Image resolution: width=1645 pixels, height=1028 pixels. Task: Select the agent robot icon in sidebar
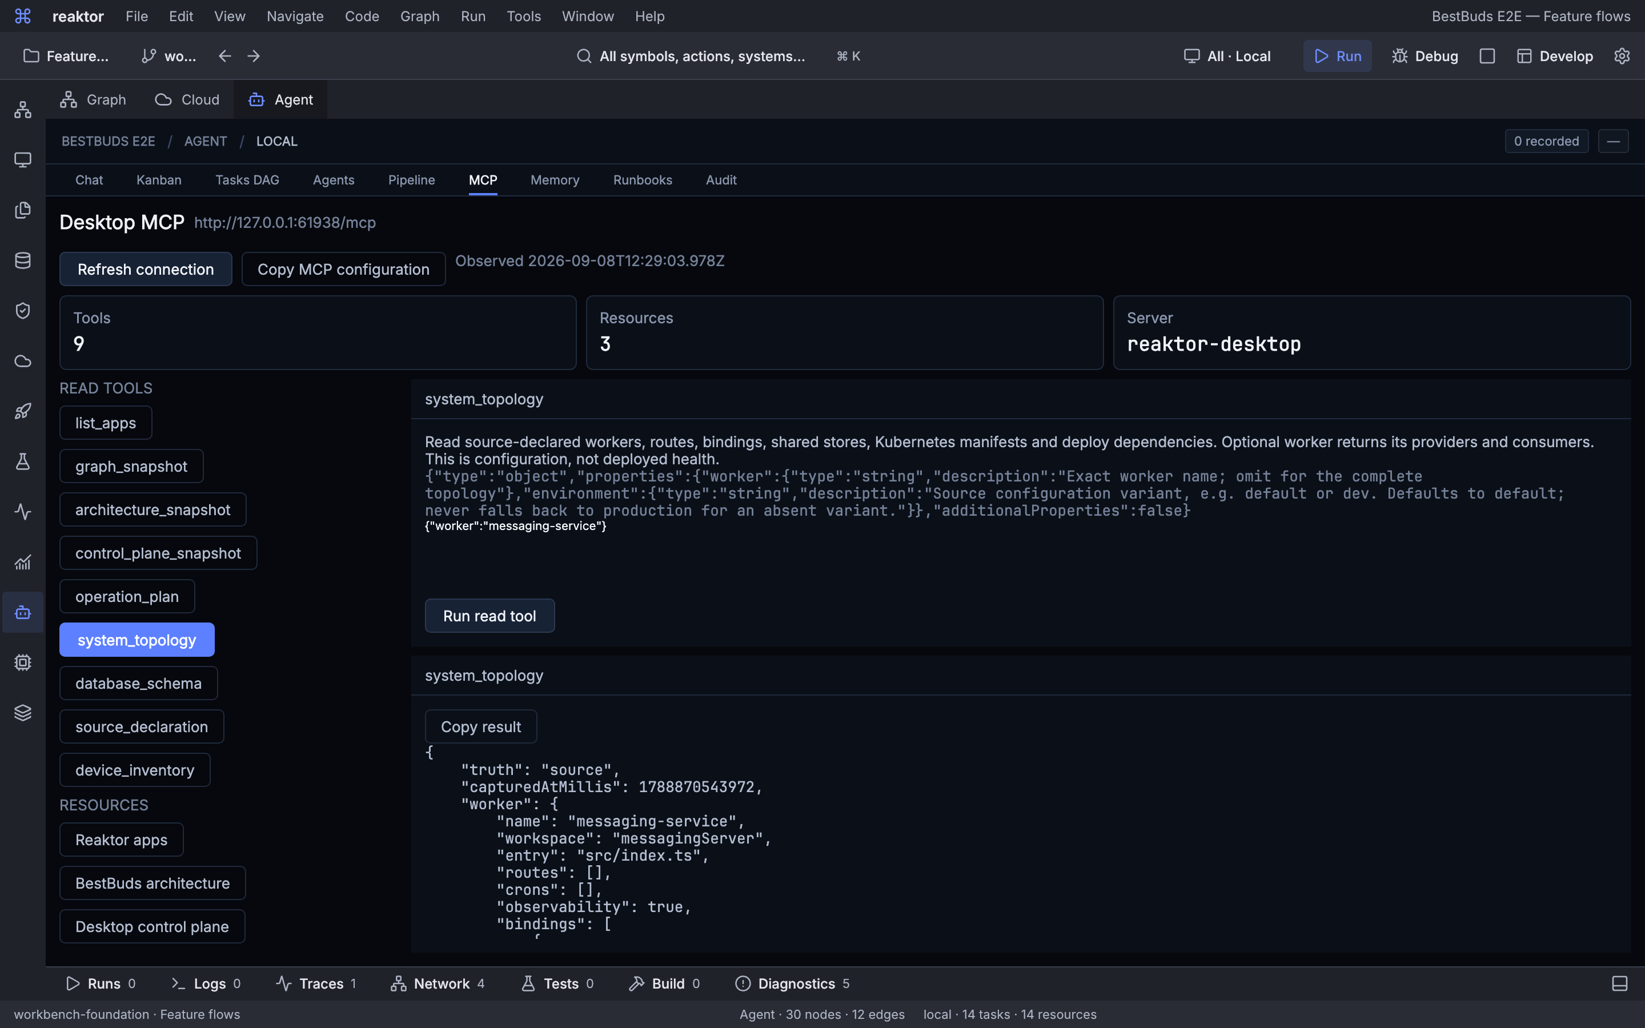coord(23,613)
